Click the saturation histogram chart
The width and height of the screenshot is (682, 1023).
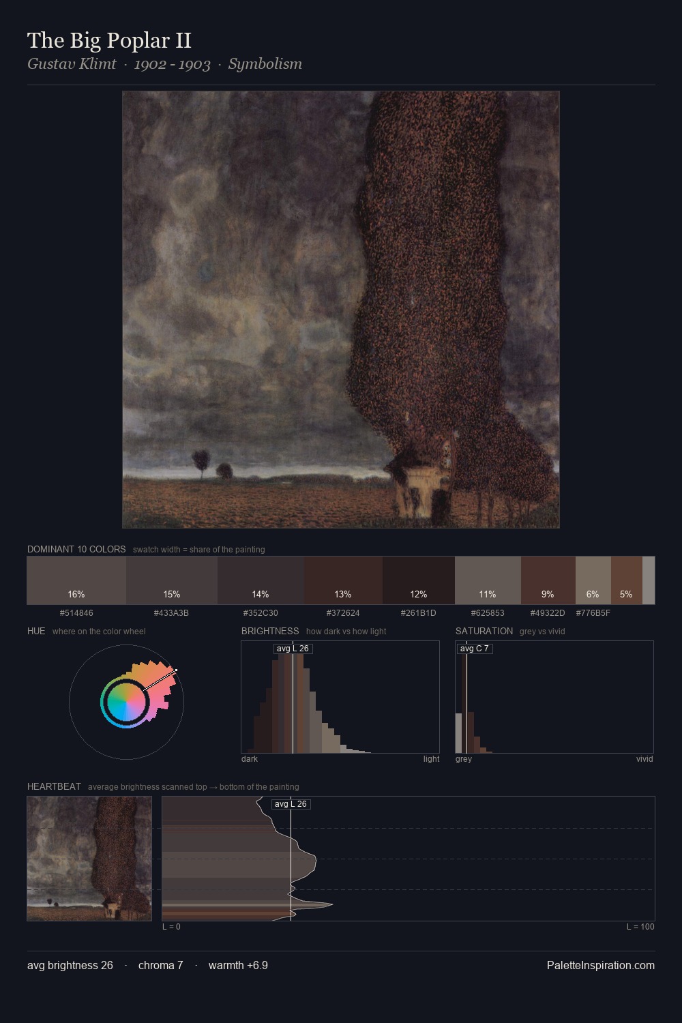pos(554,697)
